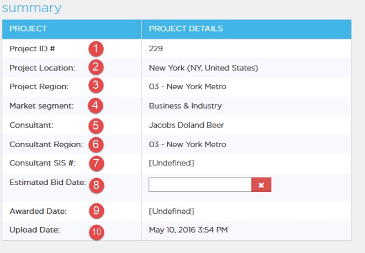Click red marker 6 near Consultant Region
This screenshot has width=365, height=253.
pos(96,144)
